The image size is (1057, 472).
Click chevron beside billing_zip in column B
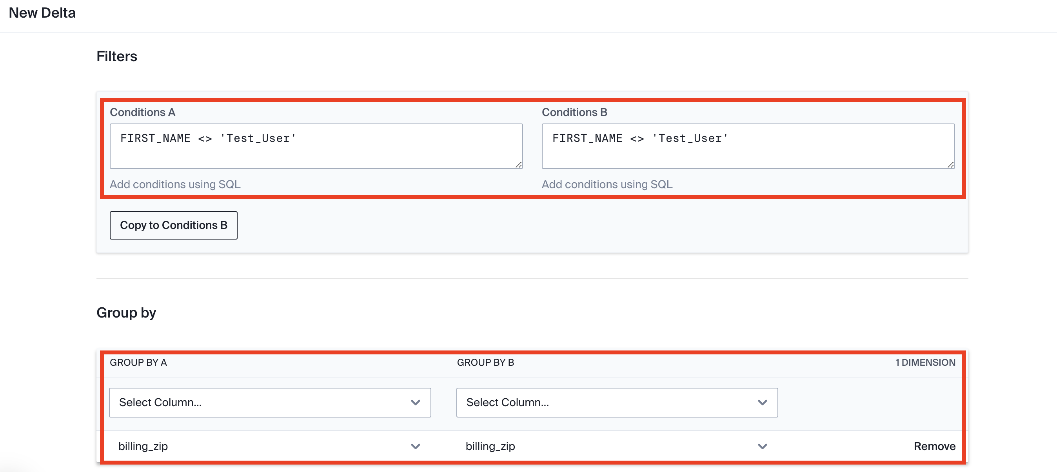click(763, 447)
